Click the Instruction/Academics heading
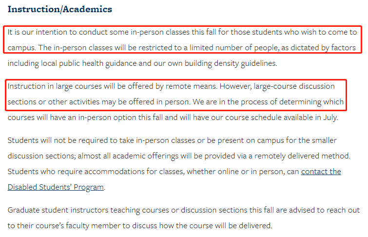This screenshot has width=368, height=237. (x=60, y=9)
